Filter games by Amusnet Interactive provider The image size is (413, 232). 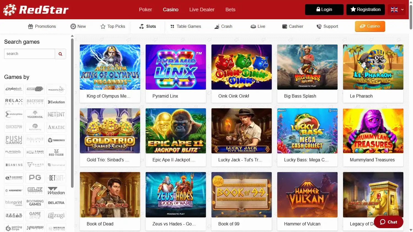tap(14, 178)
